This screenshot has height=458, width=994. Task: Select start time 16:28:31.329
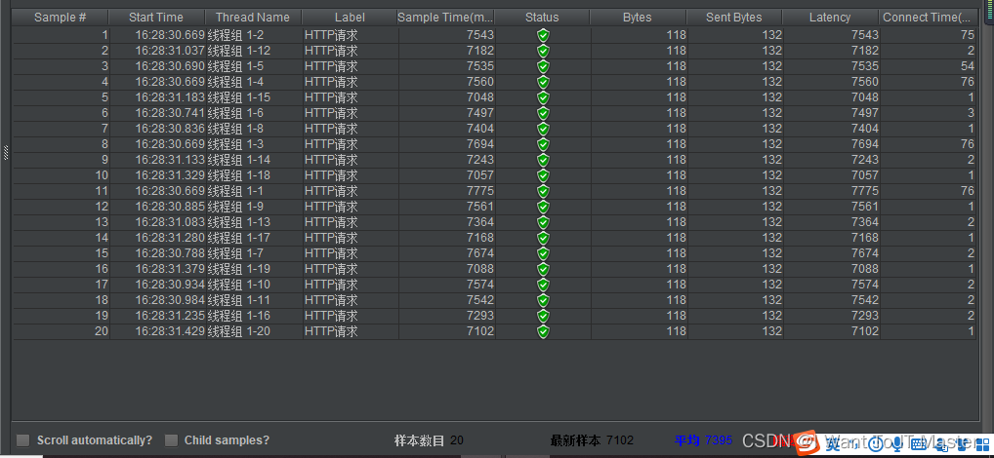tap(169, 175)
